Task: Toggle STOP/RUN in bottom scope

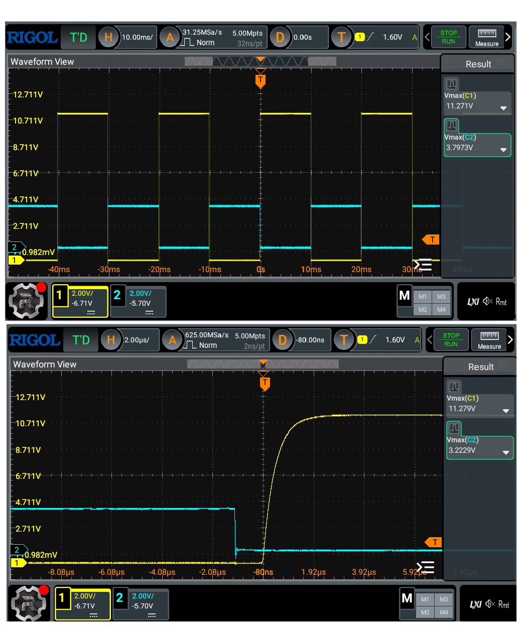Action: point(451,340)
